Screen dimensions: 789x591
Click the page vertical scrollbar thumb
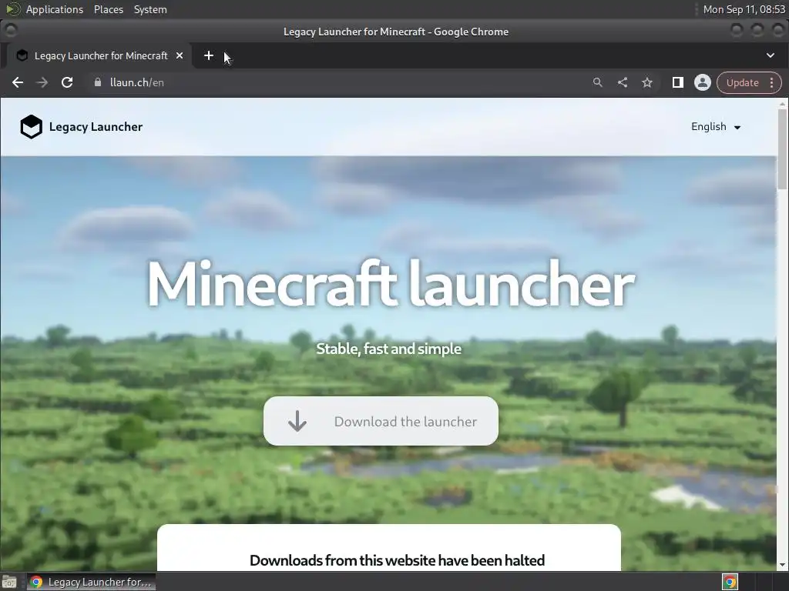click(782, 149)
